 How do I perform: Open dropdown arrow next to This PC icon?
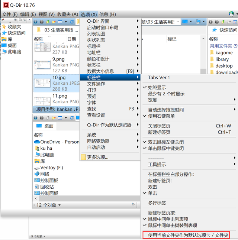point(204,22)
